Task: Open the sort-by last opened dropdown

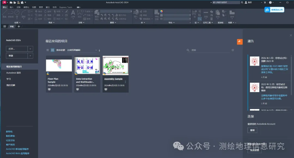Action: pos(82,50)
